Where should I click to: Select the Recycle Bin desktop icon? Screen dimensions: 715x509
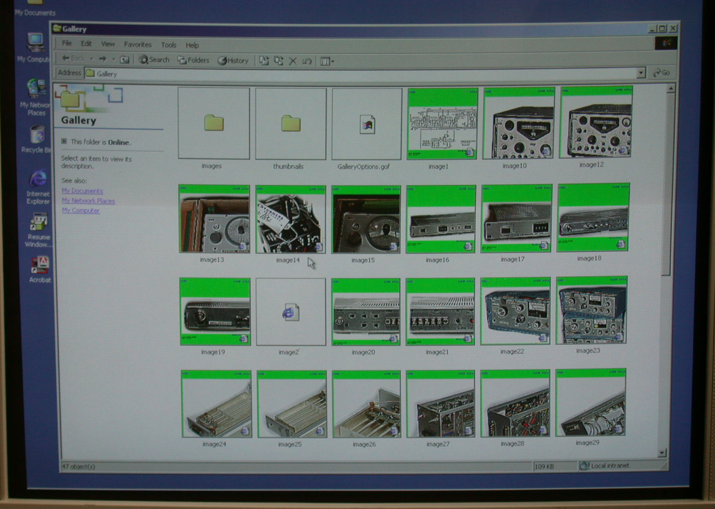(36, 140)
